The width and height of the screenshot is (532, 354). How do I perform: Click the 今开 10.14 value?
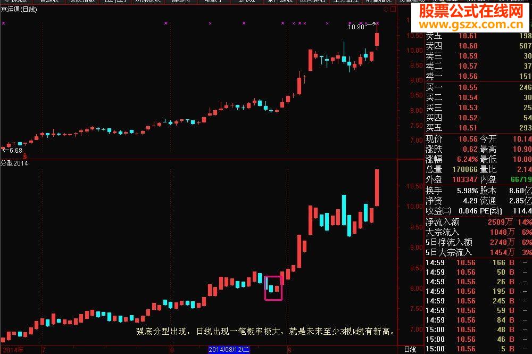[x=522, y=139]
